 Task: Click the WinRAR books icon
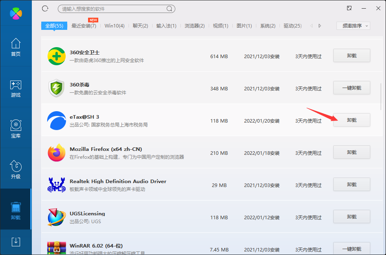(x=57, y=248)
